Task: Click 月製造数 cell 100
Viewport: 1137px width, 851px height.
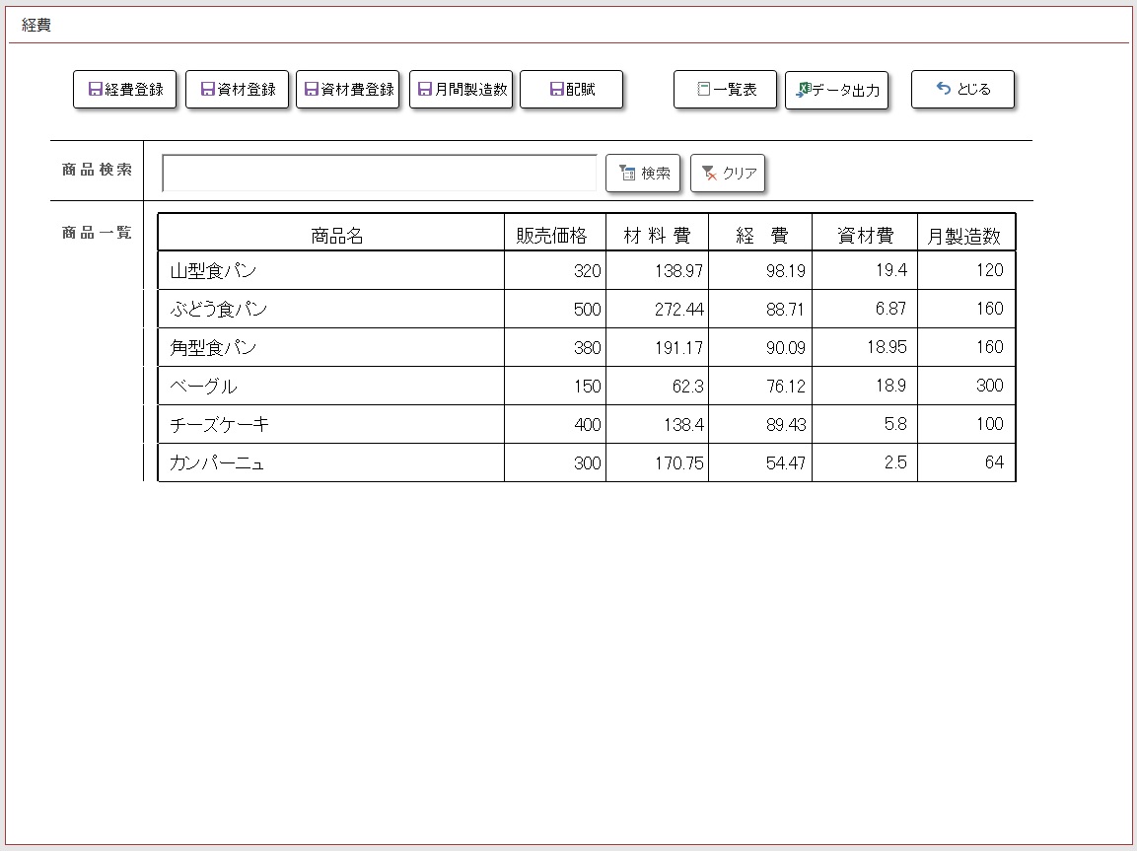Action: click(x=966, y=424)
